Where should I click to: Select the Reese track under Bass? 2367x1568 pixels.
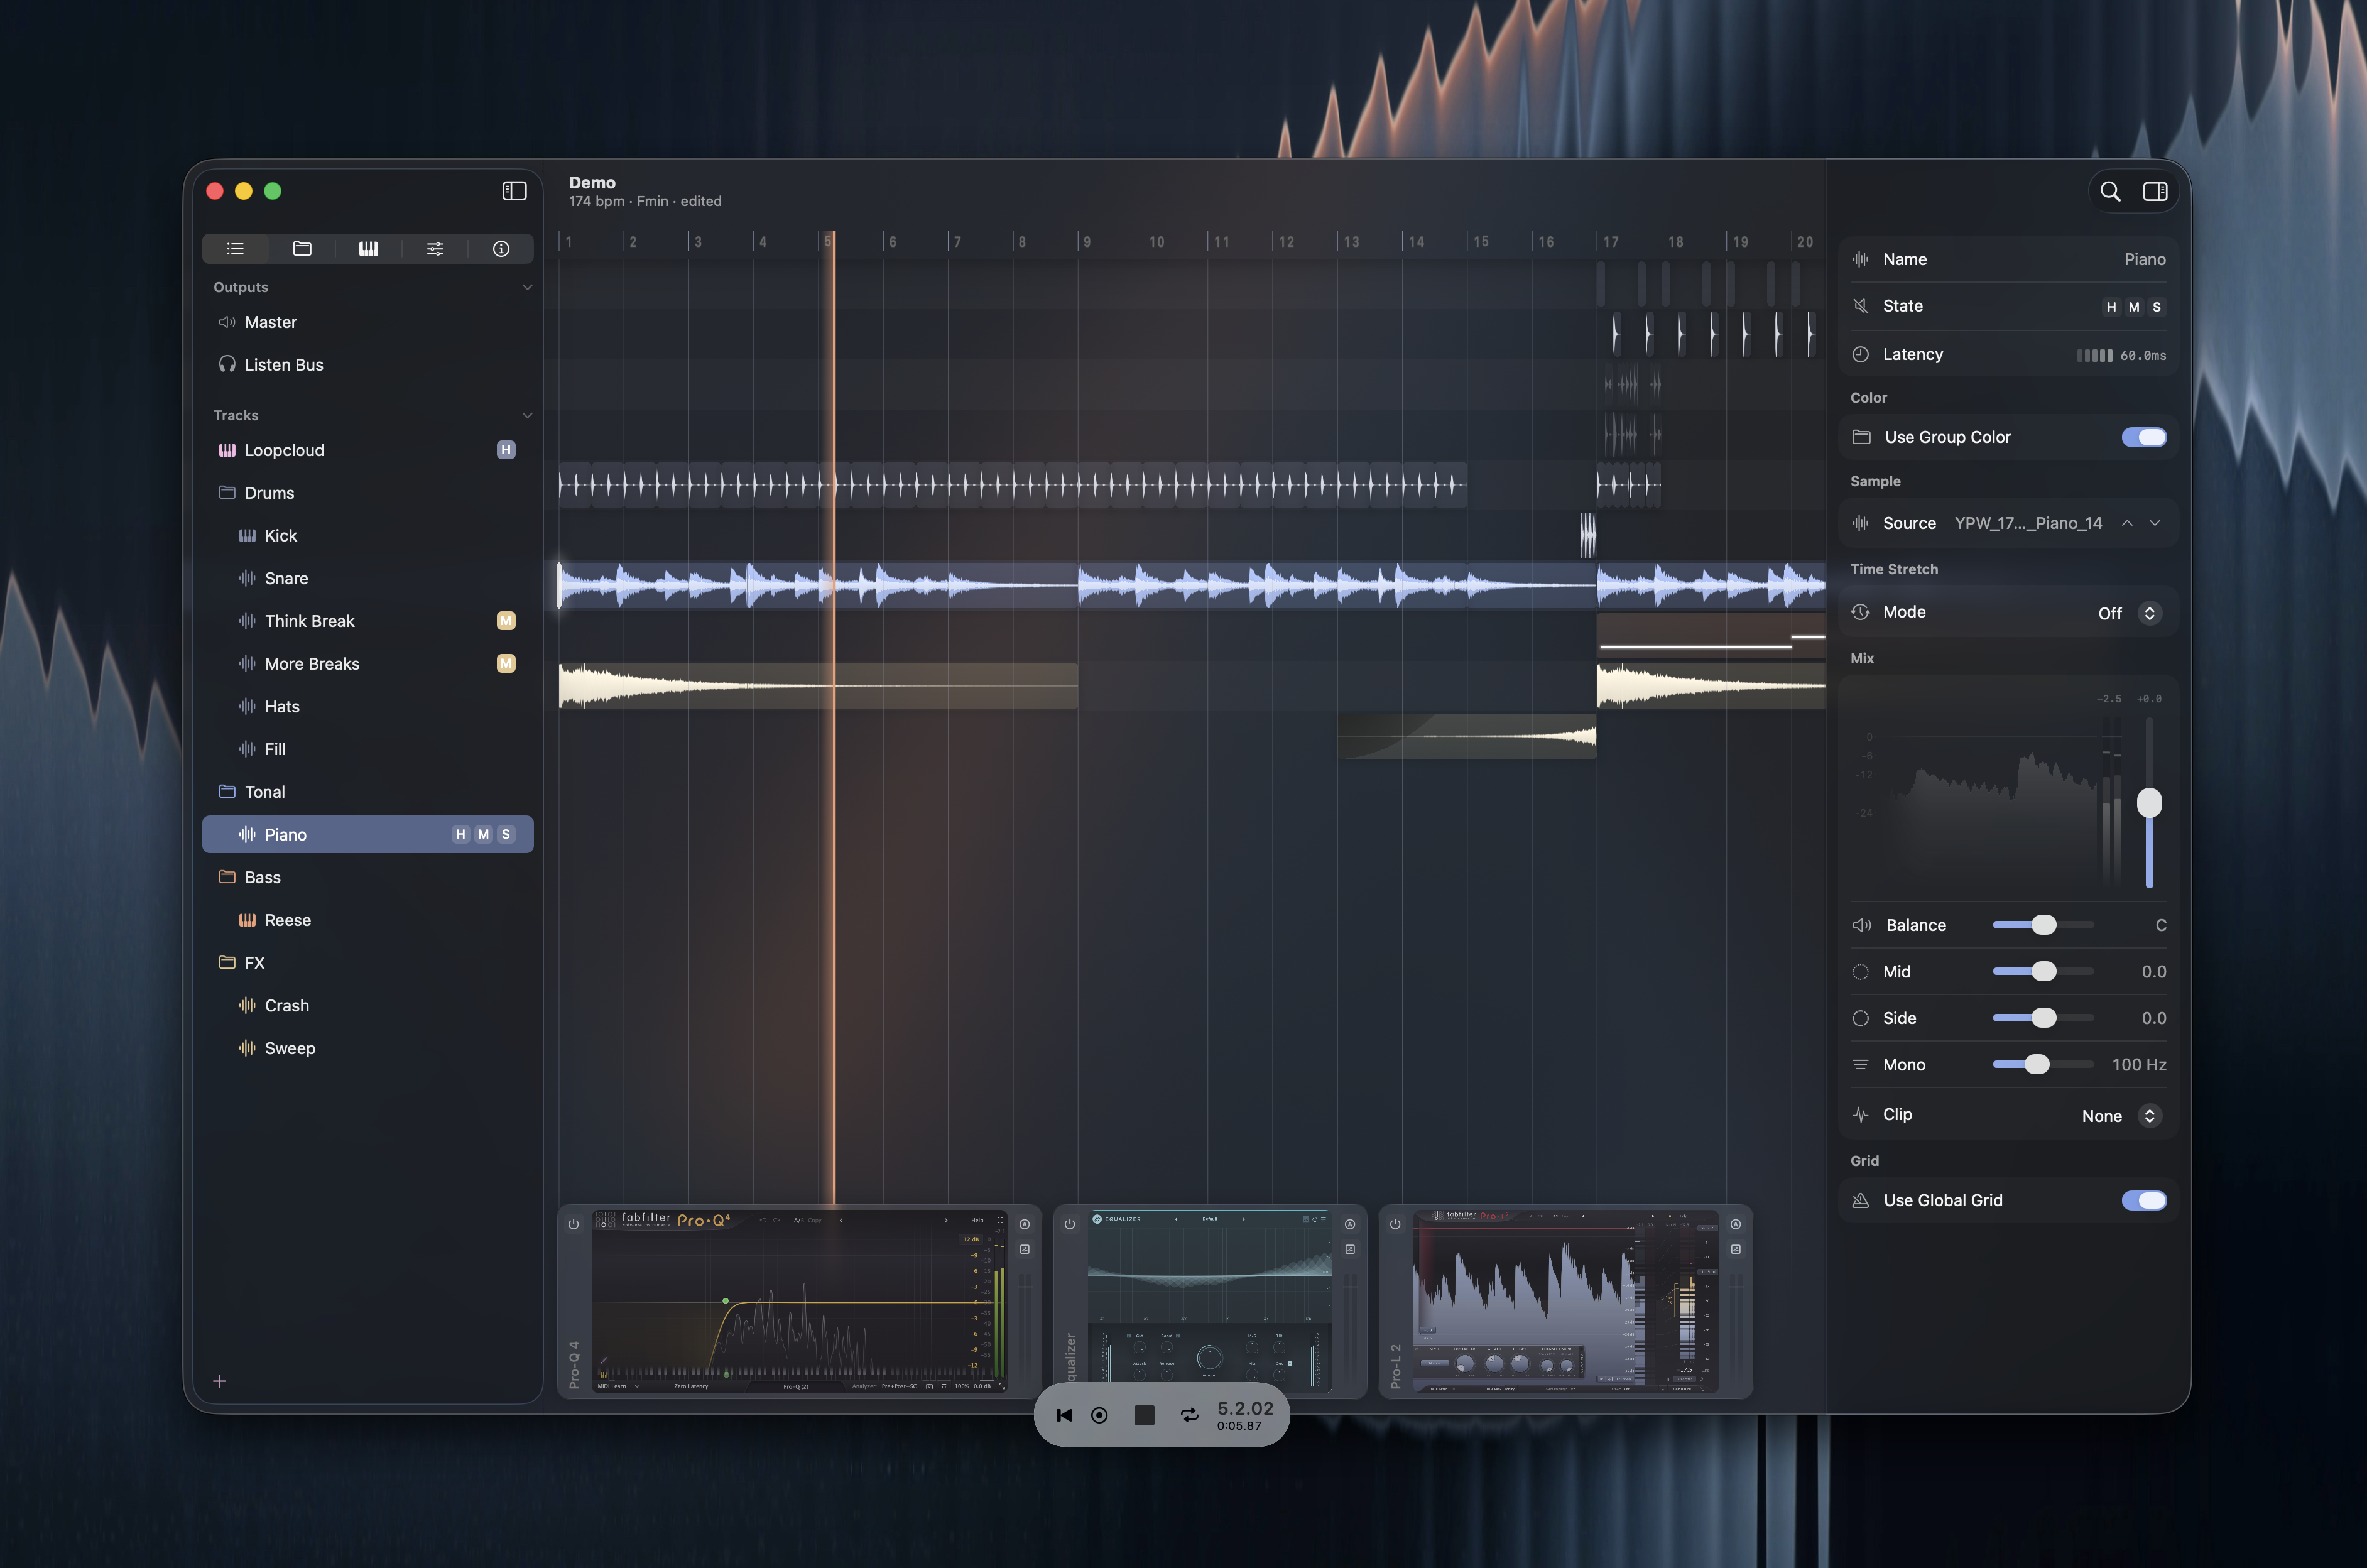tap(288, 920)
